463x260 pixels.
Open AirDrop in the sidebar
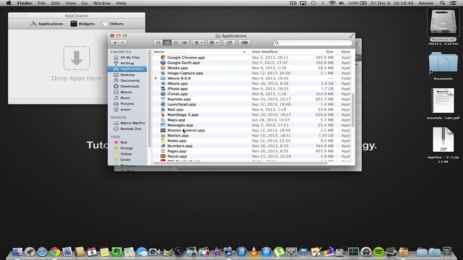[x=127, y=63]
